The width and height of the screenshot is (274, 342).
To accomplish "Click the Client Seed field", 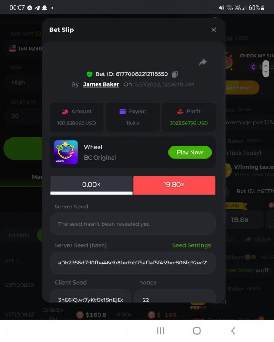I will (x=91, y=297).
